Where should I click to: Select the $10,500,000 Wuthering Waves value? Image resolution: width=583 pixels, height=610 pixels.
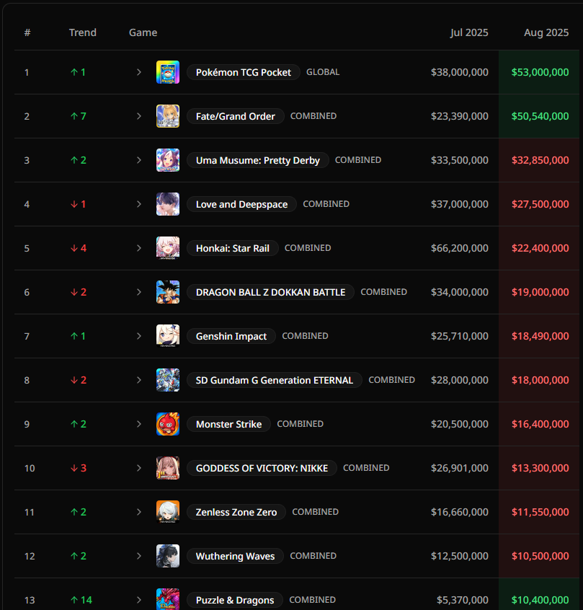tap(540, 555)
